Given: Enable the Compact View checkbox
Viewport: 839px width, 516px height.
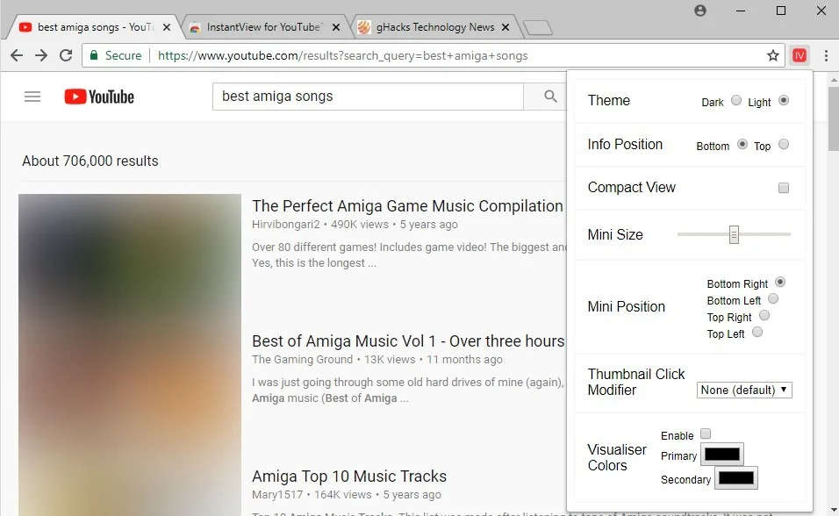Looking at the screenshot, I should [x=784, y=188].
